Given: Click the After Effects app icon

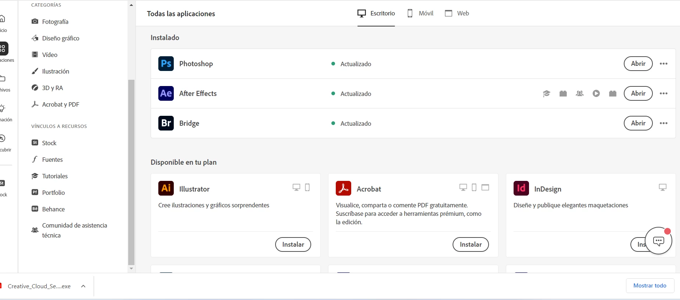Looking at the screenshot, I should click(x=166, y=93).
